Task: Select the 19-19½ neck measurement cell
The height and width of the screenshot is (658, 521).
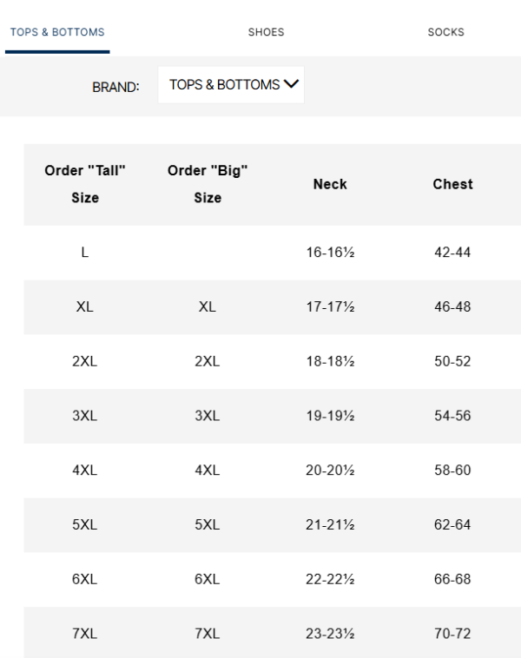Action: (330, 416)
